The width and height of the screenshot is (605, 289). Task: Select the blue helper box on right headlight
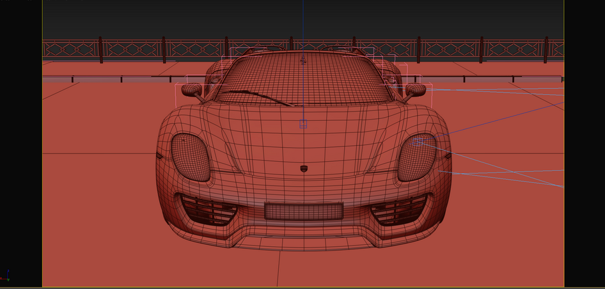(418, 142)
